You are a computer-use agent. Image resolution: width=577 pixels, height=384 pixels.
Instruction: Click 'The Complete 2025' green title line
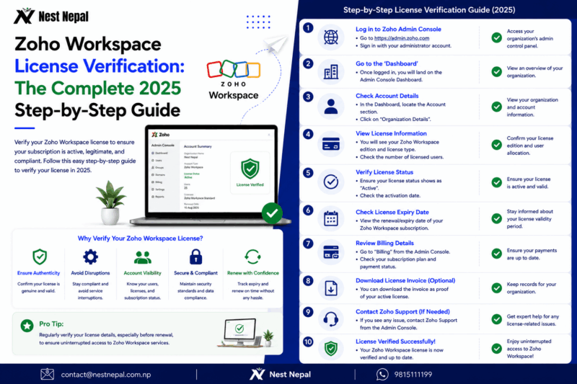click(x=98, y=88)
